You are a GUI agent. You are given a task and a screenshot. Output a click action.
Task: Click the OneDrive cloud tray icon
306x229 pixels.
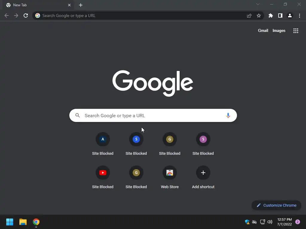tap(254, 222)
